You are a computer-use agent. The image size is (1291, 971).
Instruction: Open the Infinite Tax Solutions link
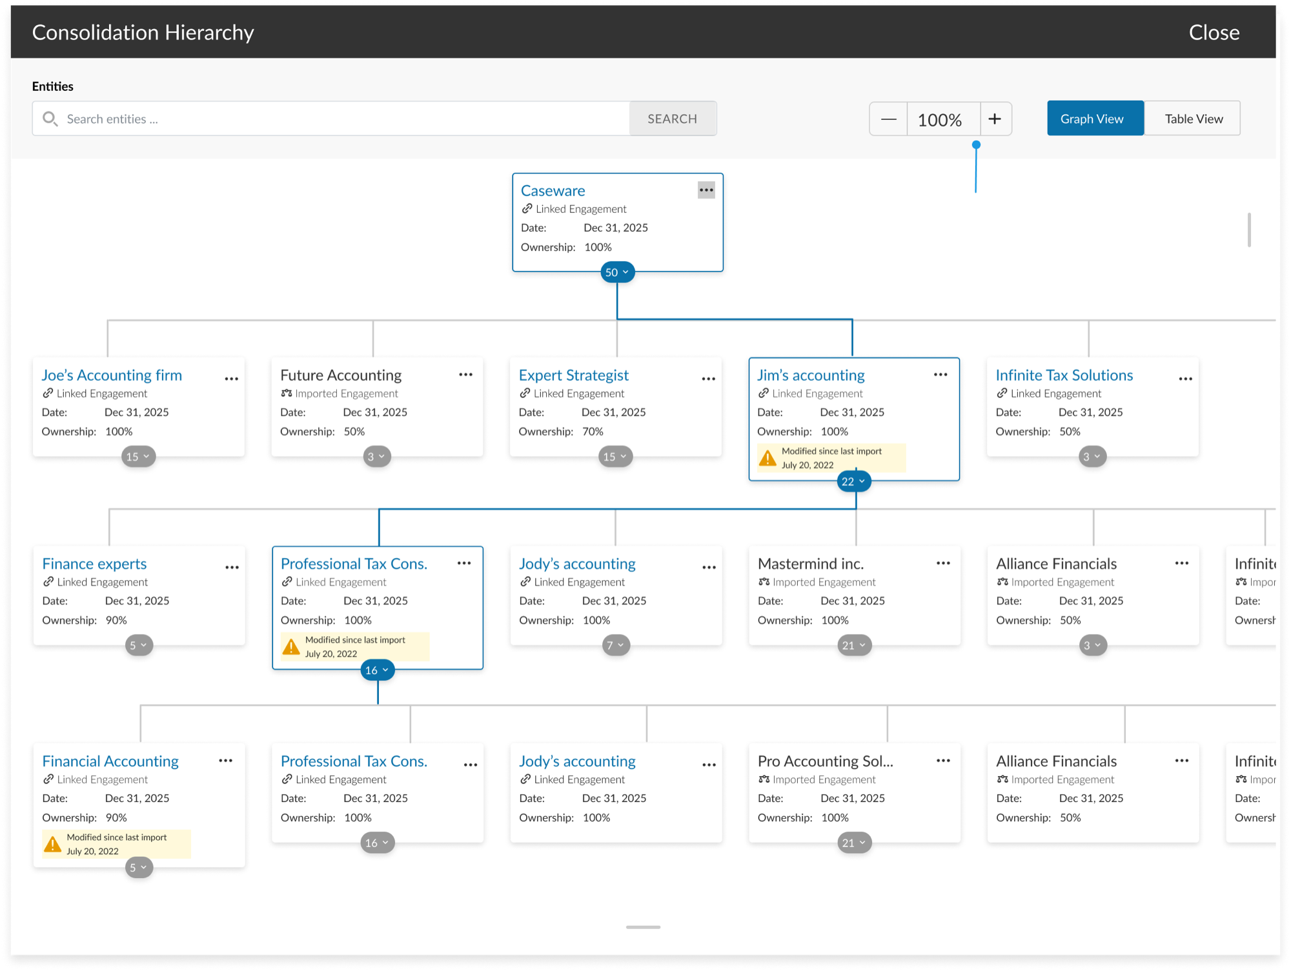pos(1064,375)
